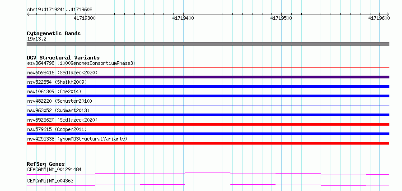Click the Cytogenetic Bands track title
402x191 pixels.
(54, 33)
